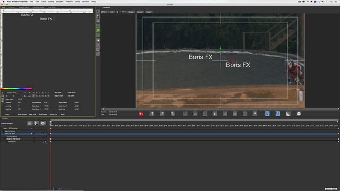Screen dimensions: 340x191
Task: Click the red keyframe icon in the transport bar
Action: [141, 114]
